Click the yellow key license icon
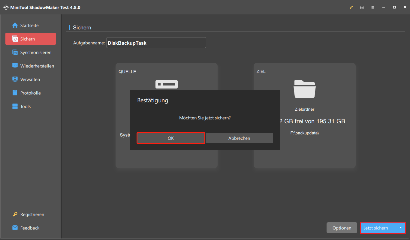This screenshot has width=410, height=240. [351, 7]
